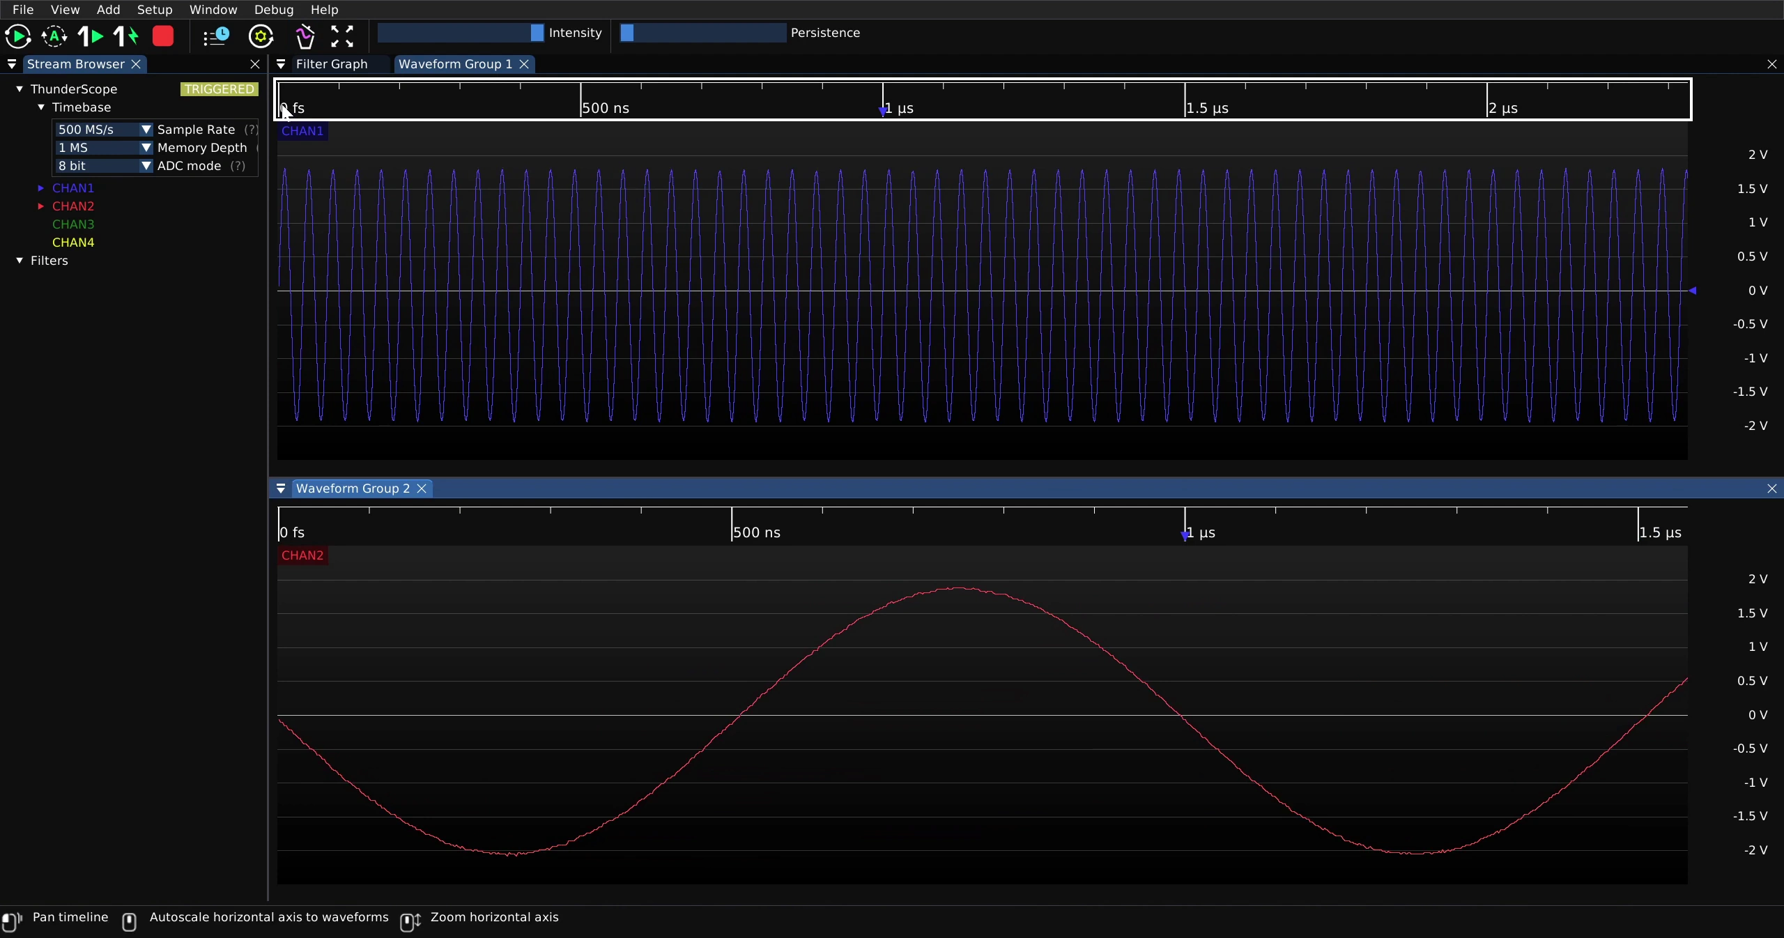This screenshot has height=938, width=1784.
Task: Select CHAN3 in the stream browser
Action: click(73, 224)
